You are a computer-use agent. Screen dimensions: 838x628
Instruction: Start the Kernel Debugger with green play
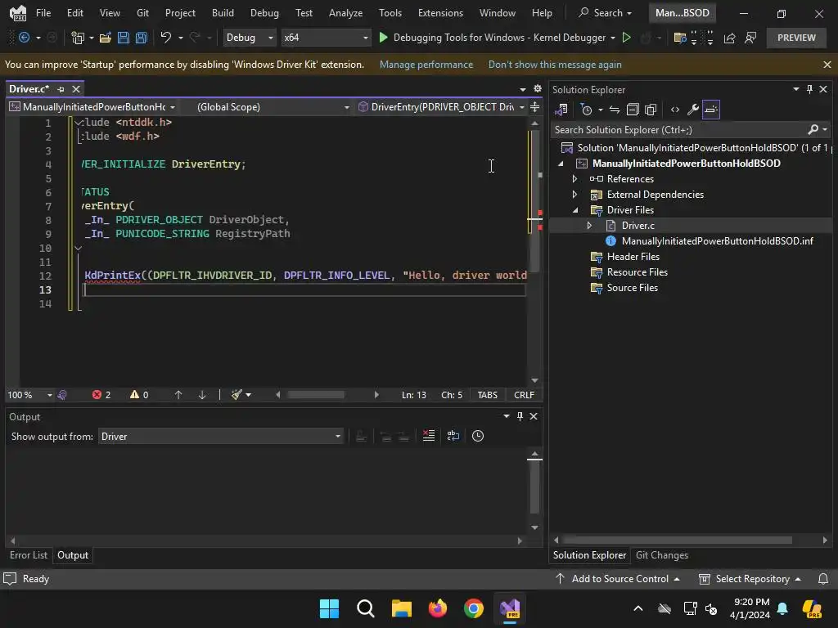383,38
